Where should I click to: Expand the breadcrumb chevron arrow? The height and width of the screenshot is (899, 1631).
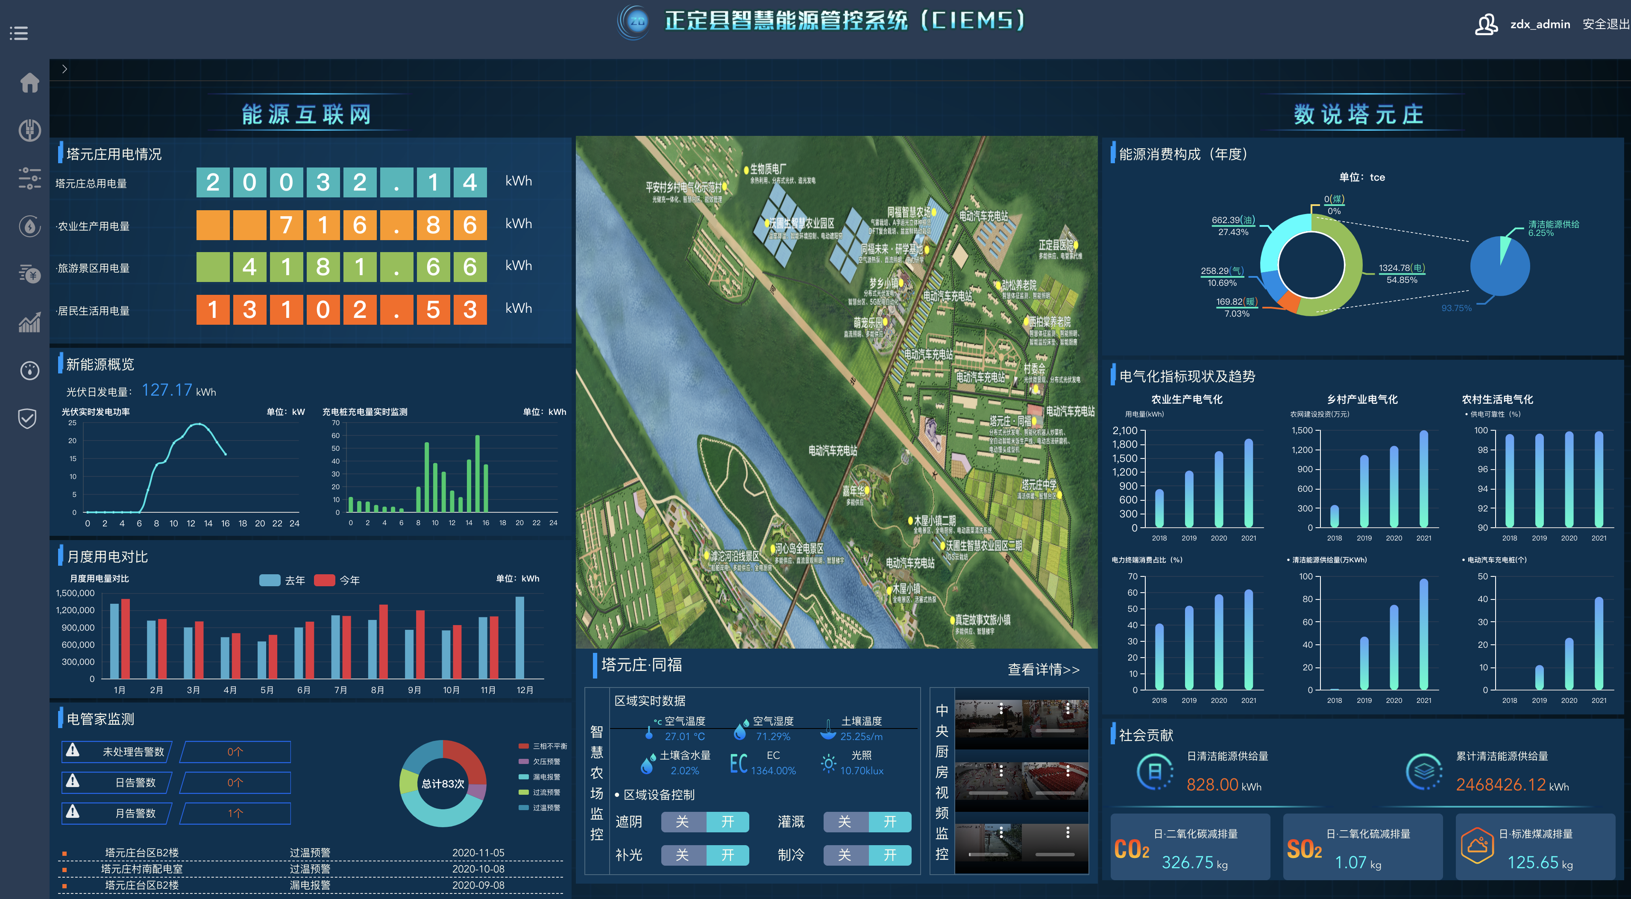[x=65, y=69]
